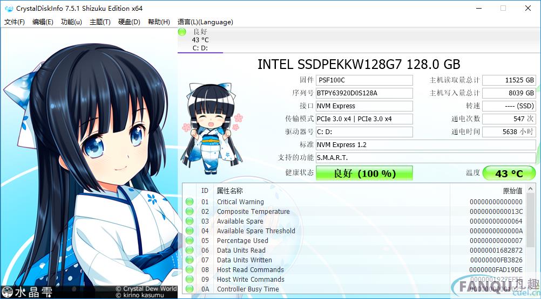The image size is (541, 299).
Task: Click power on count value 547 次
Action: (x=509, y=119)
